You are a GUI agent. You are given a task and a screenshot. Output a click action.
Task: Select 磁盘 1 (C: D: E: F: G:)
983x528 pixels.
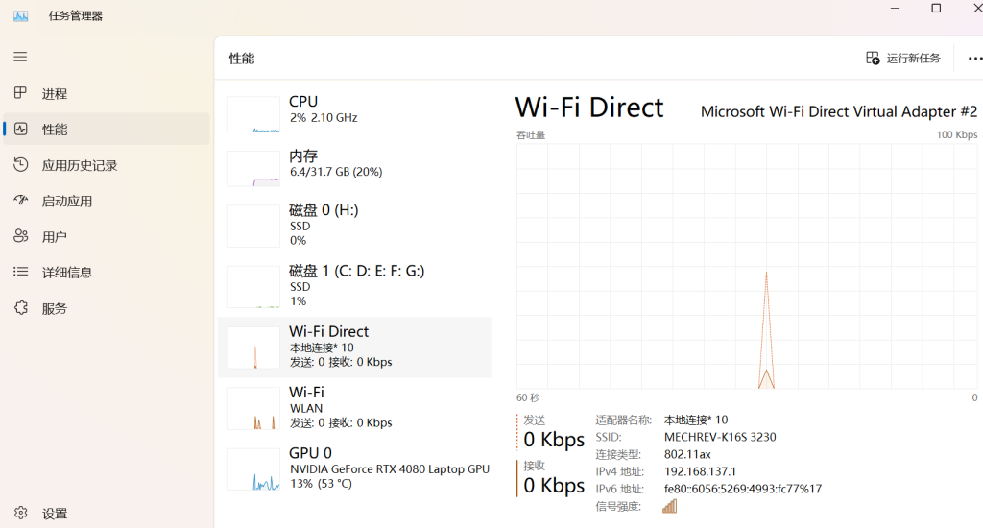(x=355, y=286)
